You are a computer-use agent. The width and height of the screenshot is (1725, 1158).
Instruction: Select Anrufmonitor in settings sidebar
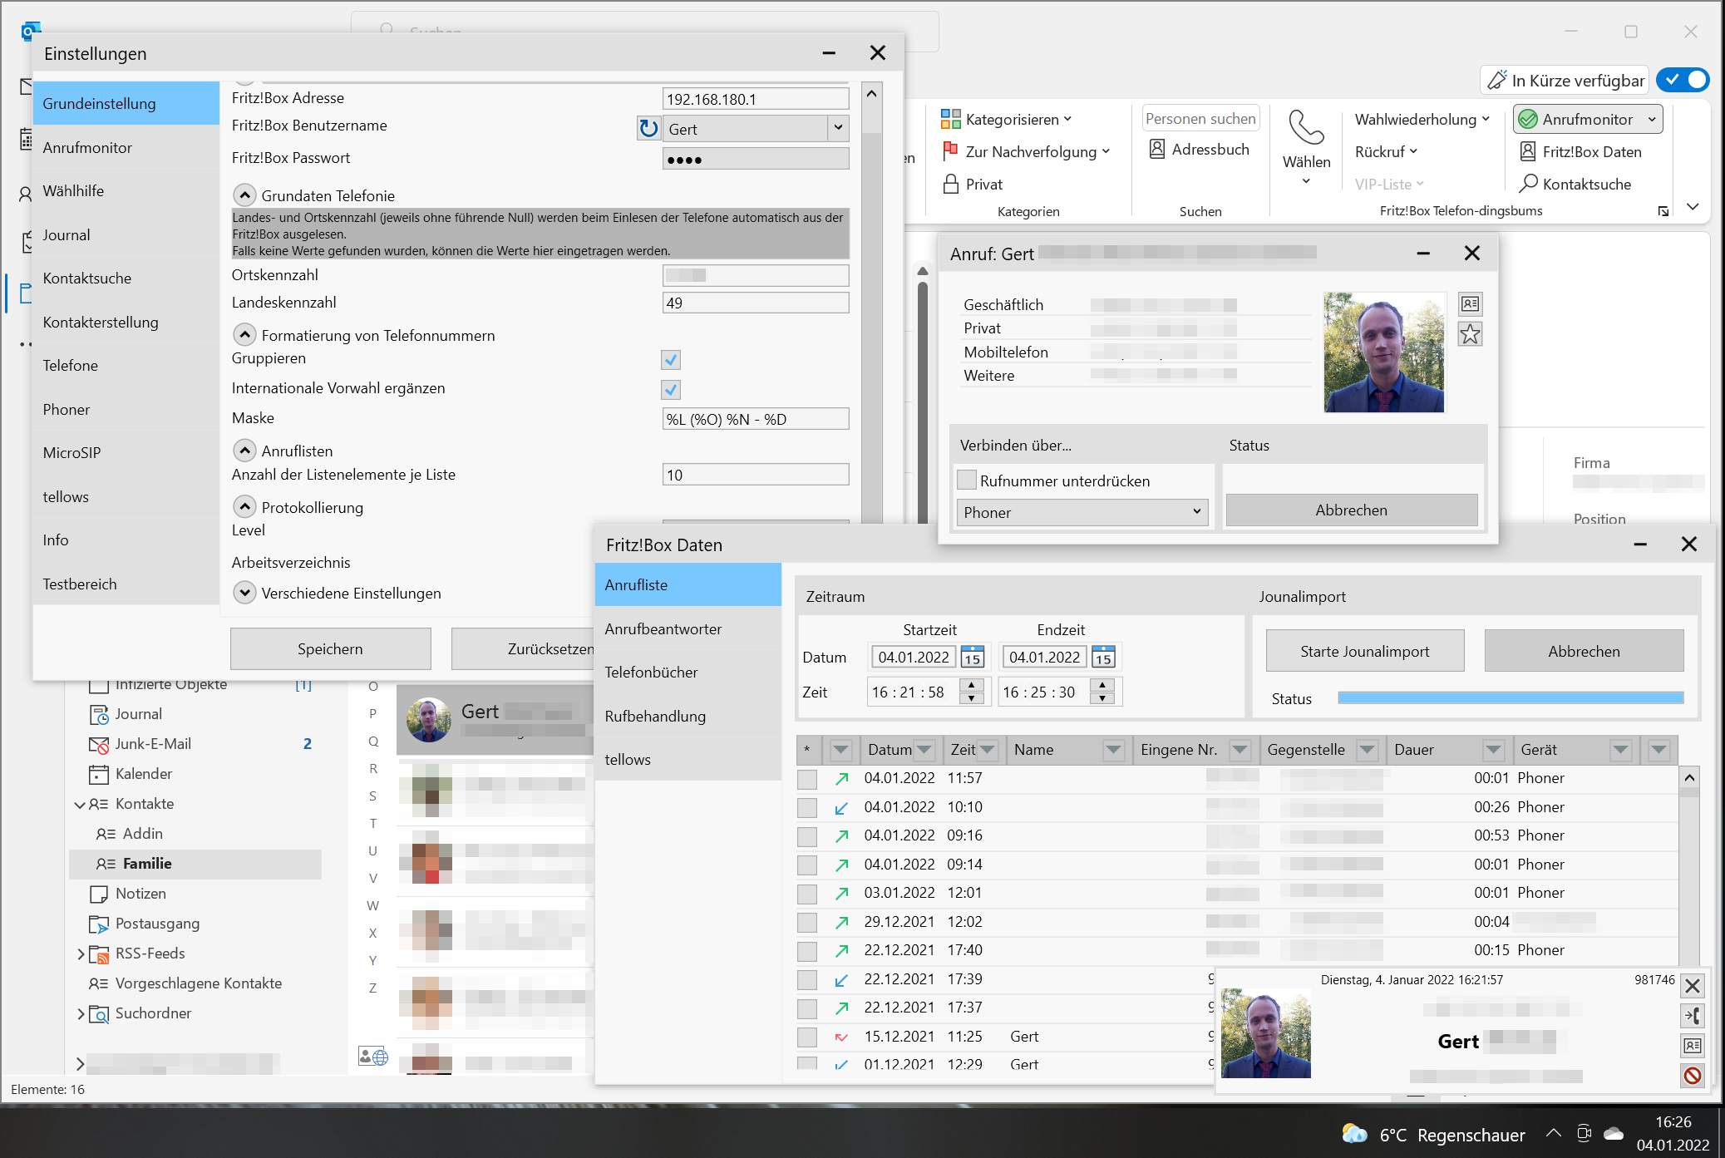tap(87, 147)
